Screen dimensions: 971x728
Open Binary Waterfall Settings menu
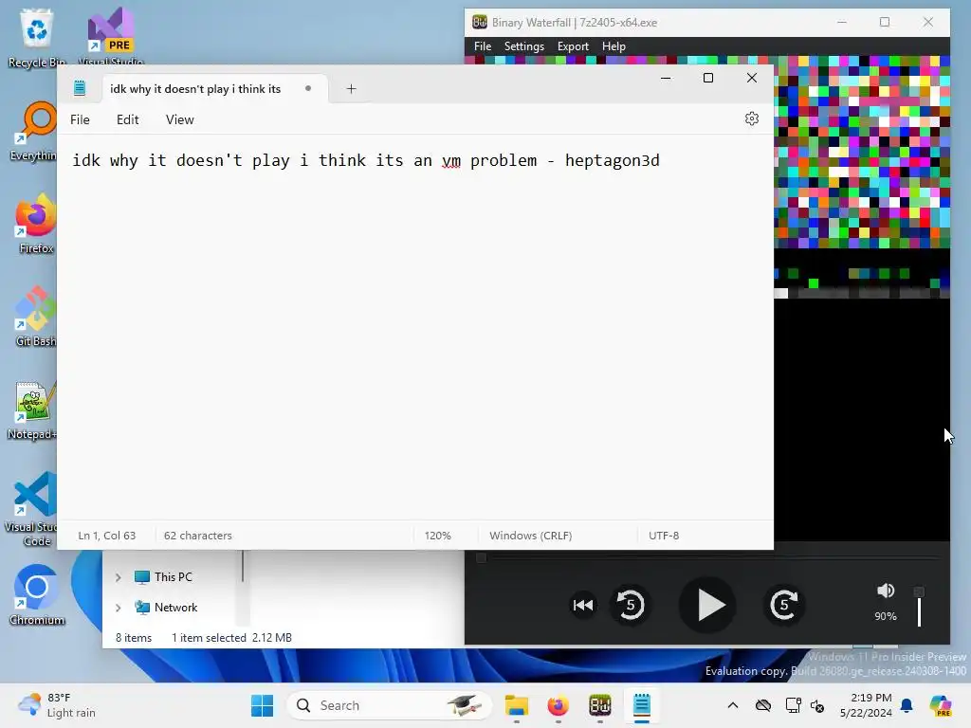tap(523, 46)
